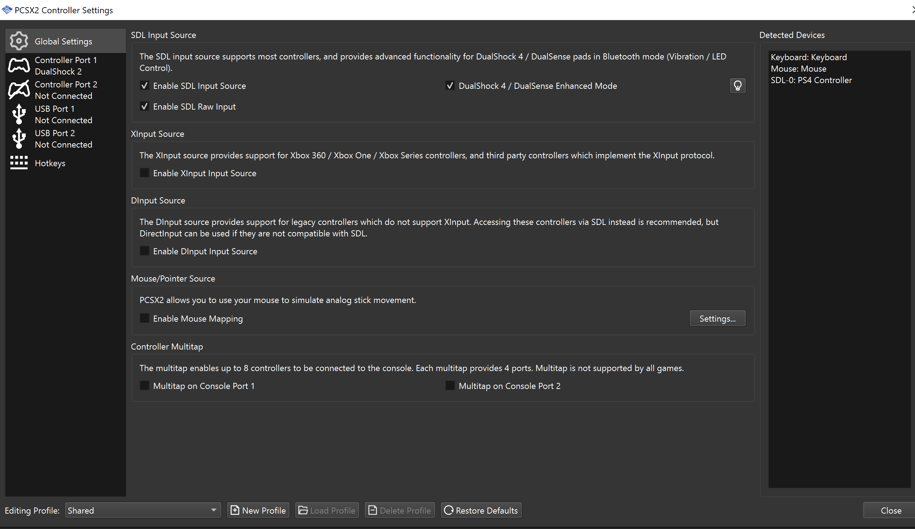Disable Enable SDL Input Source
Screen dimensions: 915x529
click(144, 85)
